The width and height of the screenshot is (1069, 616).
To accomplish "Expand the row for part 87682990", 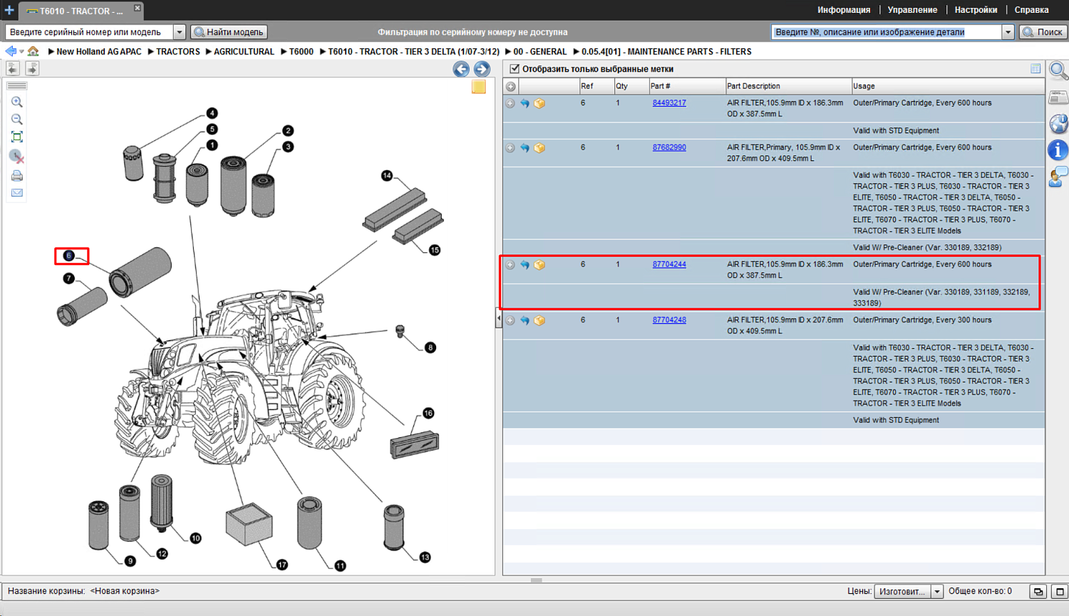I will [510, 148].
